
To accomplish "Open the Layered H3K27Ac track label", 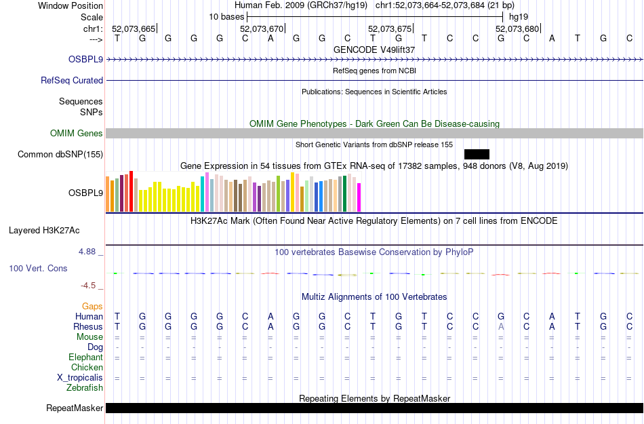I will (x=44, y=231).
